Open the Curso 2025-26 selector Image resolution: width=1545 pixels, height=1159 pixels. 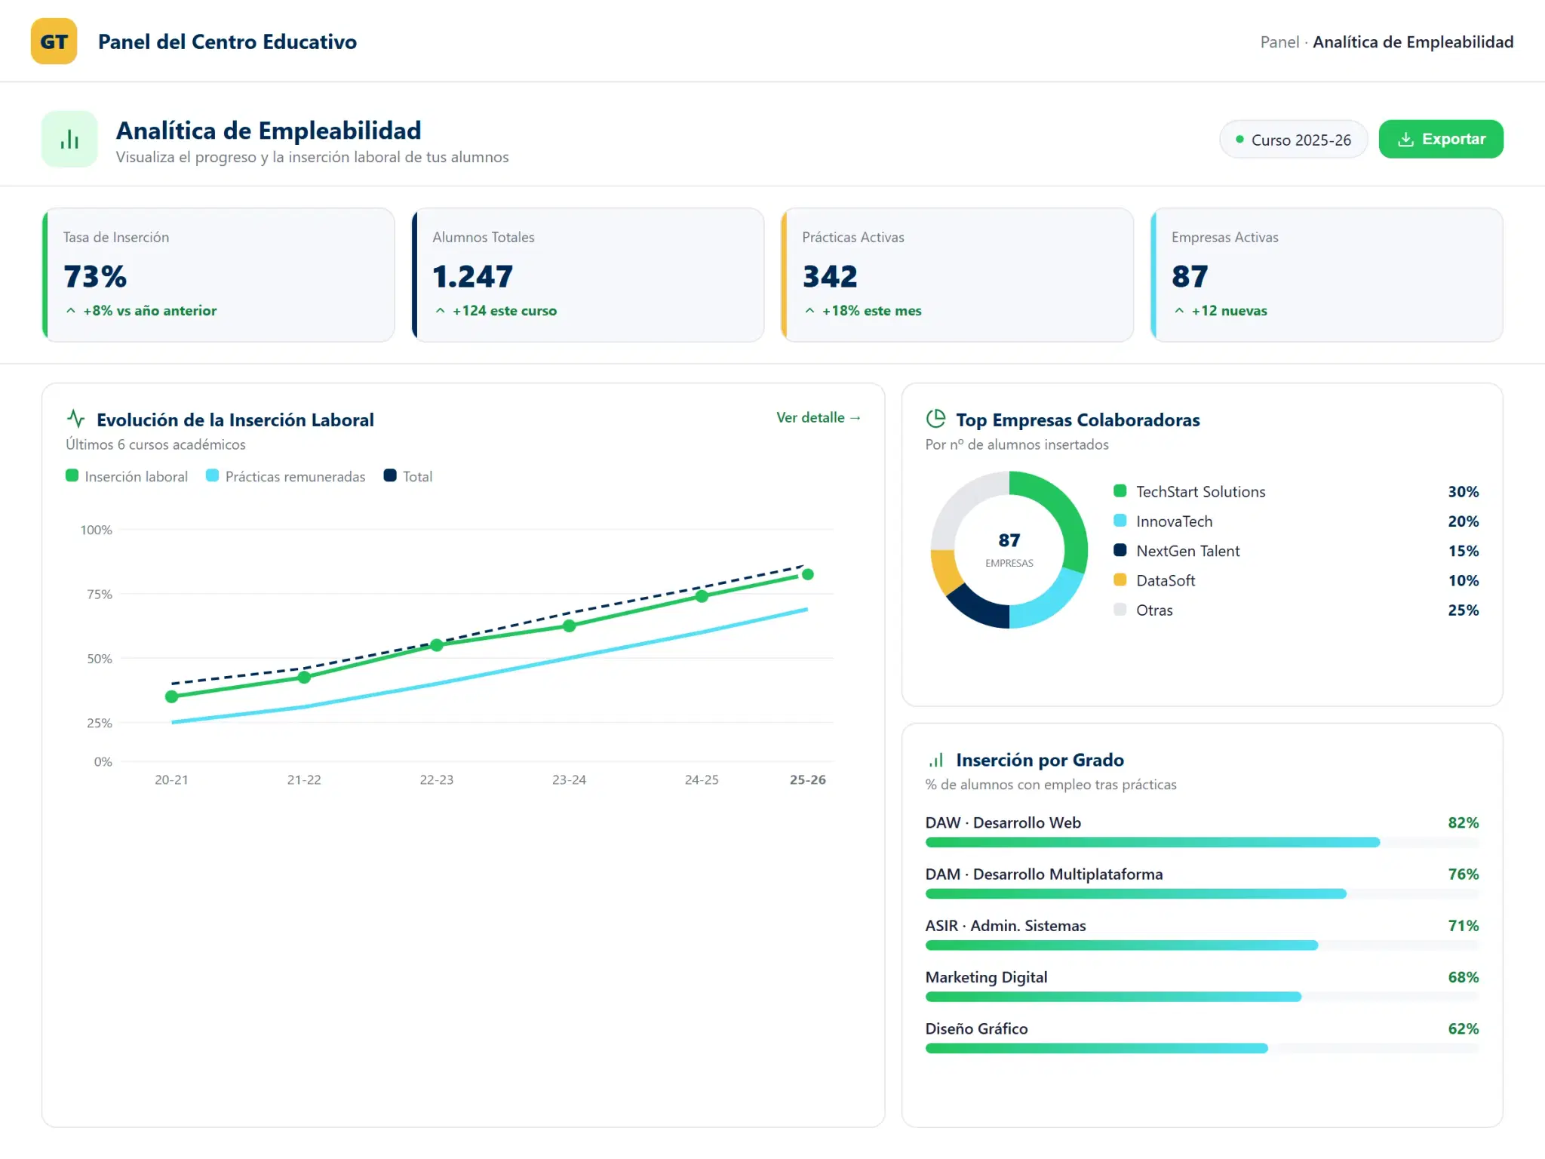[x=1293, y=140]
